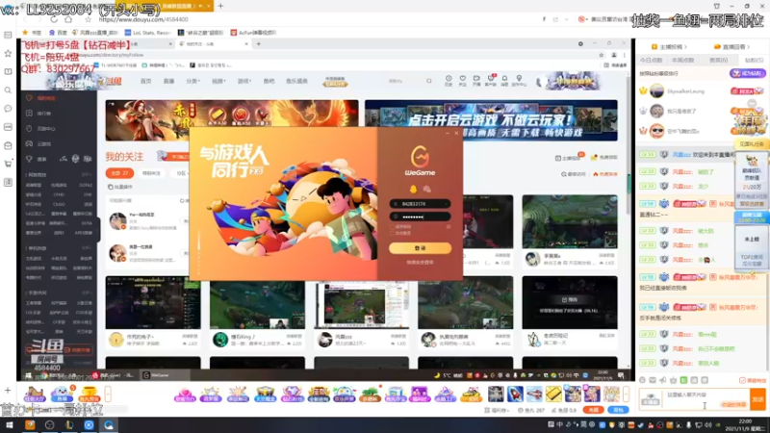Open the 懂石King stream thumbnail
This screenshot has width=770, height=433.
(x=257, y=304)
